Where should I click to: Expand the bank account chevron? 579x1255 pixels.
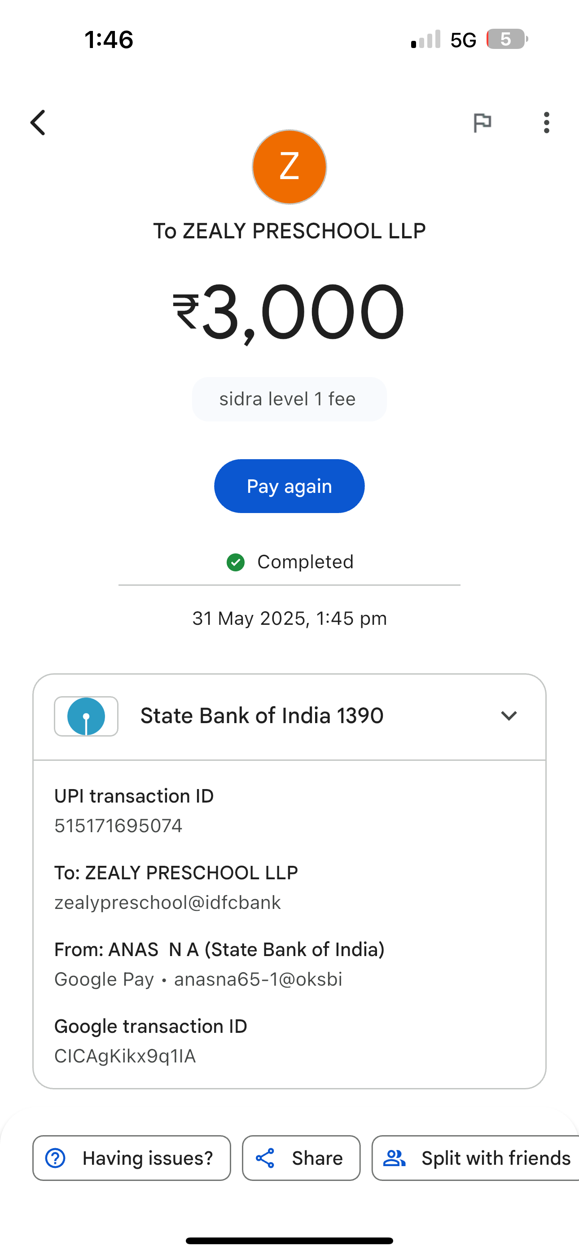tap(509, 715)
